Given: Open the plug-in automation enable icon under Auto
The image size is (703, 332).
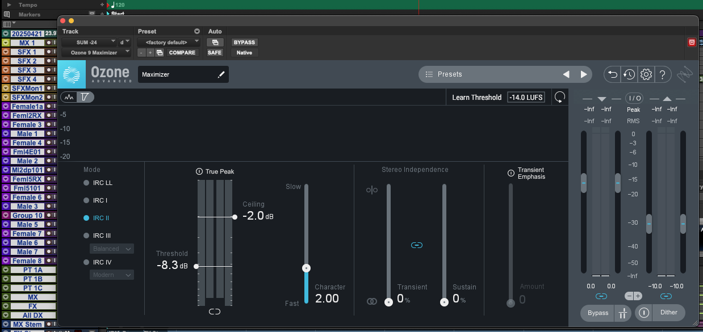Looking at the screenshot, I should pyautogui.click(x=215, y=42).
